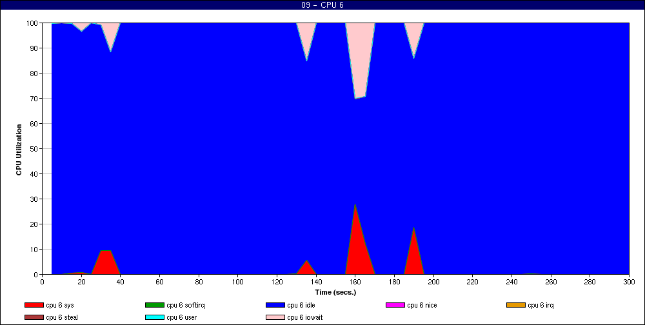The height and width of the screenshot is (325, 645).
Task: Click the magenta cpu 6 nice legend swatch
Action: 395,305
